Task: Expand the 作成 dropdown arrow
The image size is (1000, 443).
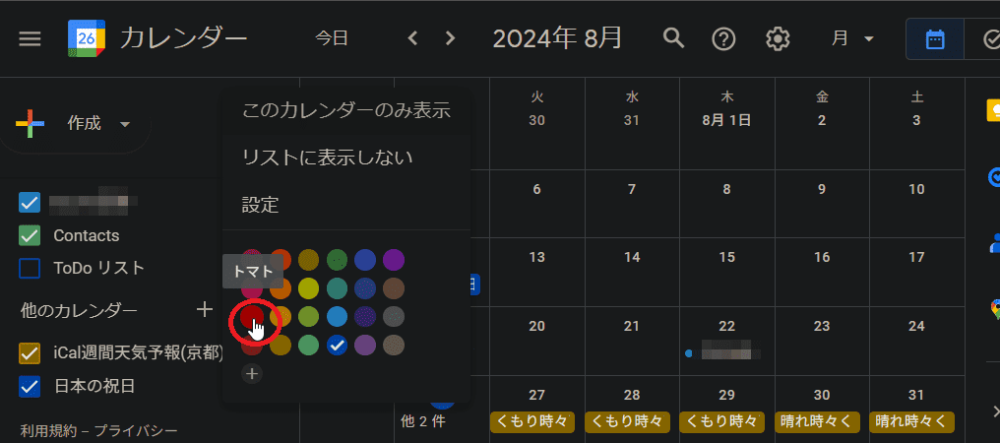Action: point(124,124)
